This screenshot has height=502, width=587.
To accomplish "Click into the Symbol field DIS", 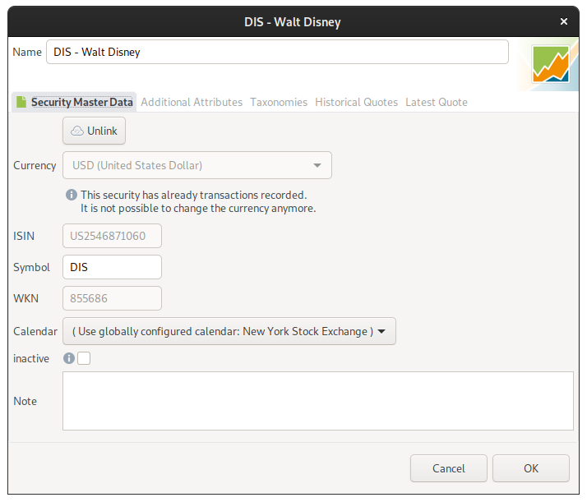I will click(113, 267).
